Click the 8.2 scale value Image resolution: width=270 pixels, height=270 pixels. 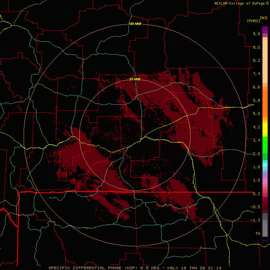[256, 60]
